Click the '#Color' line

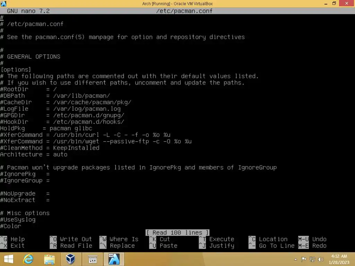10,226
